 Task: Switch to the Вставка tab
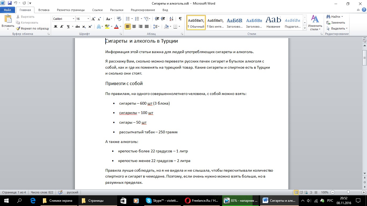click(44, 10)
